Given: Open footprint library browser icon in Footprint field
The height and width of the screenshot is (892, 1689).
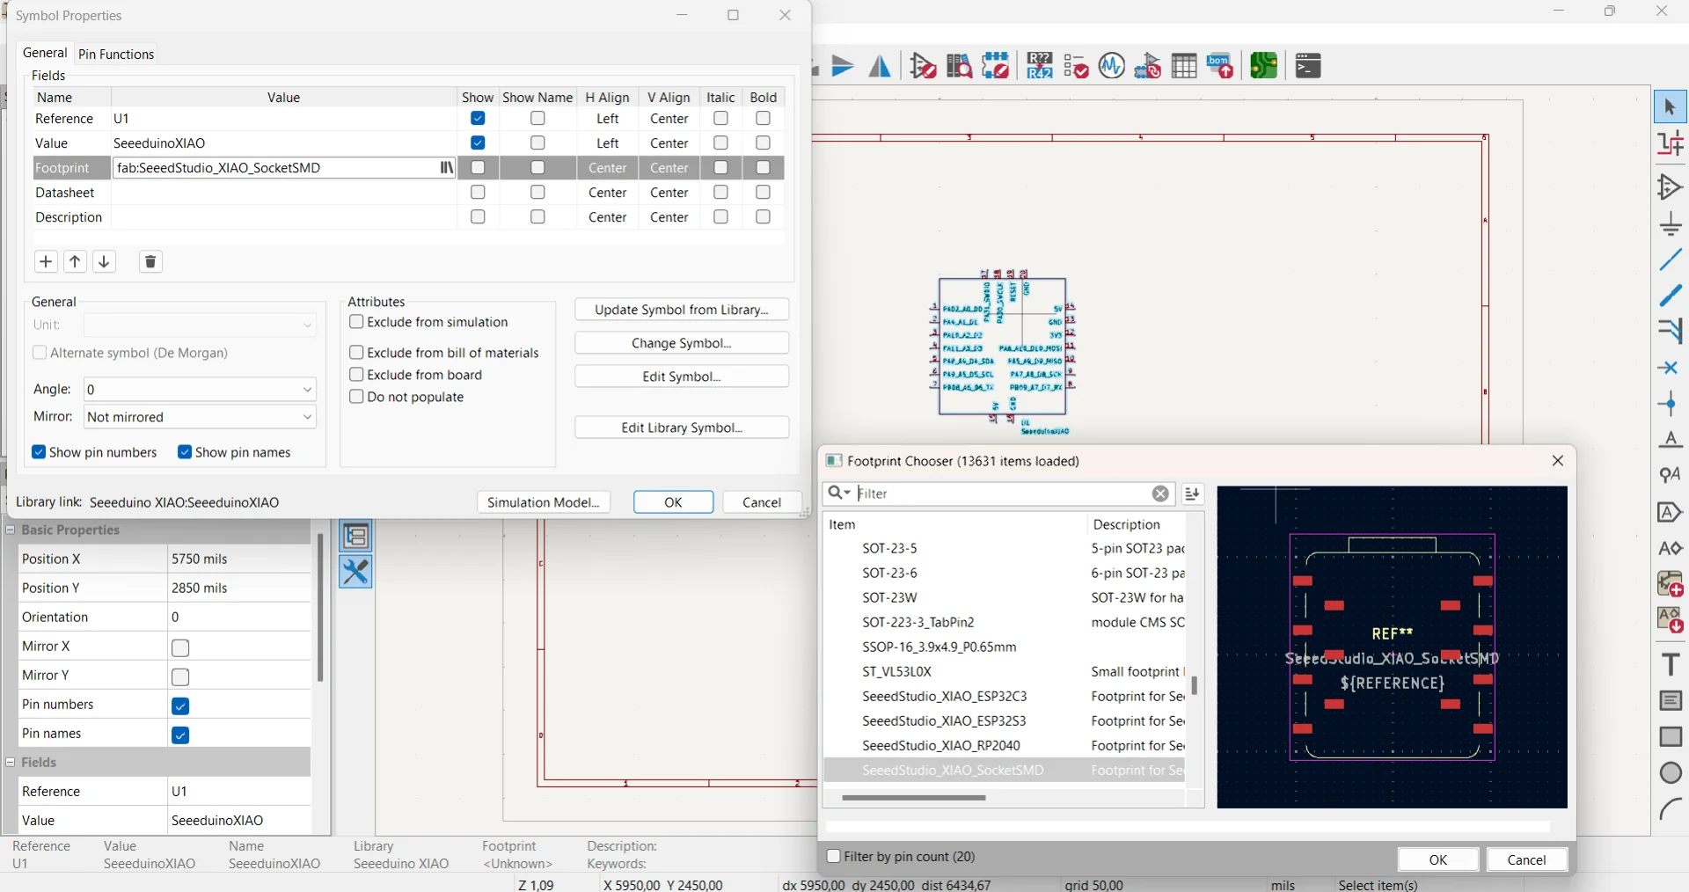Looking at the screenshot, I should [447, 168].
